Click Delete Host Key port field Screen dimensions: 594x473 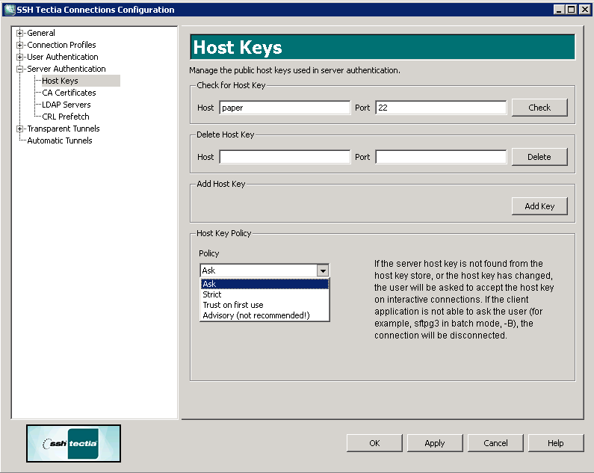coord(441,157)
